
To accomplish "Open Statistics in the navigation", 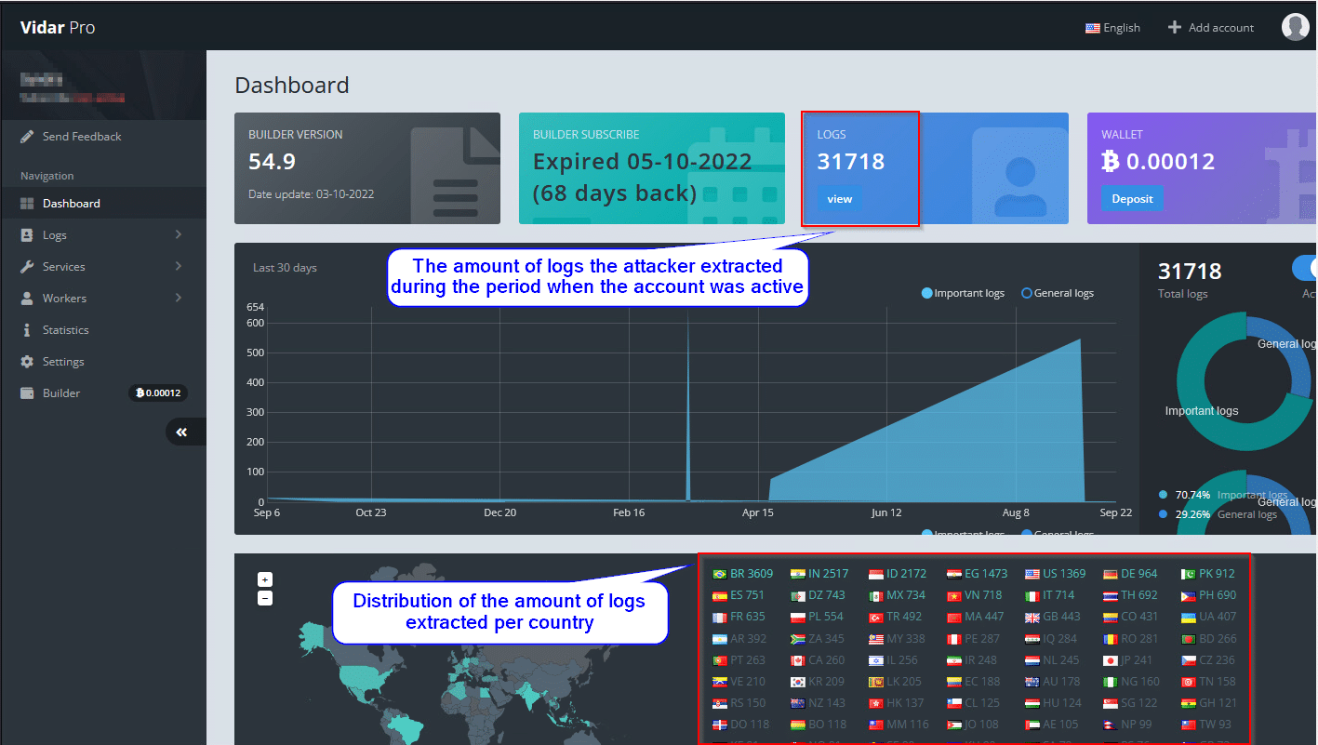I will point(103,330).
